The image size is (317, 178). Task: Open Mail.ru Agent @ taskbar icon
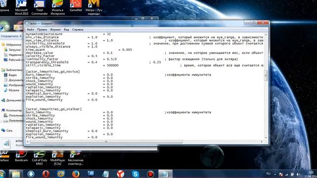pos(61,174)
